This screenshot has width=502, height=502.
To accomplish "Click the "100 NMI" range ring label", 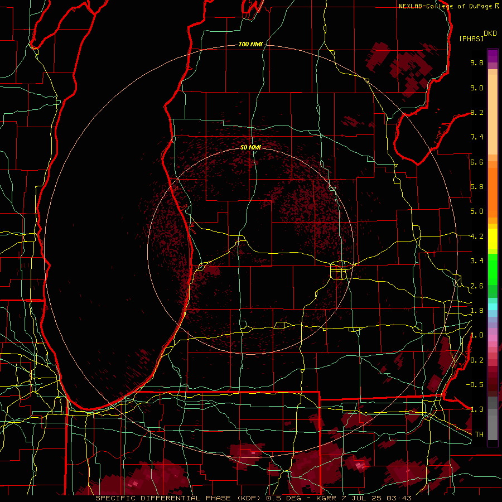I will pos(250,44).
